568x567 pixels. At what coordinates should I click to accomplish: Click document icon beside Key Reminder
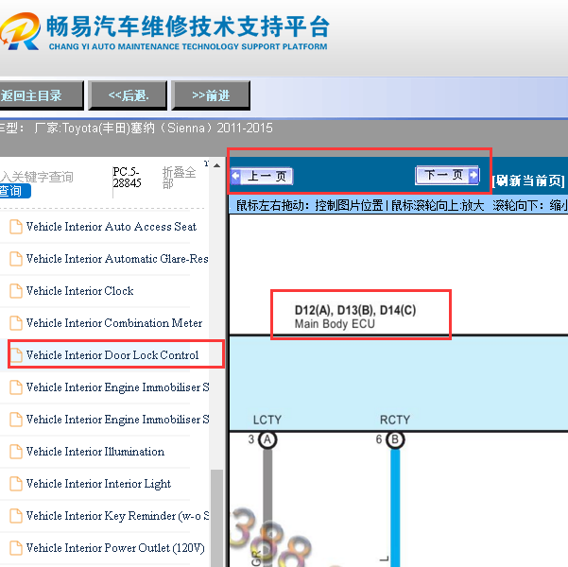click(x=16, y=516)
